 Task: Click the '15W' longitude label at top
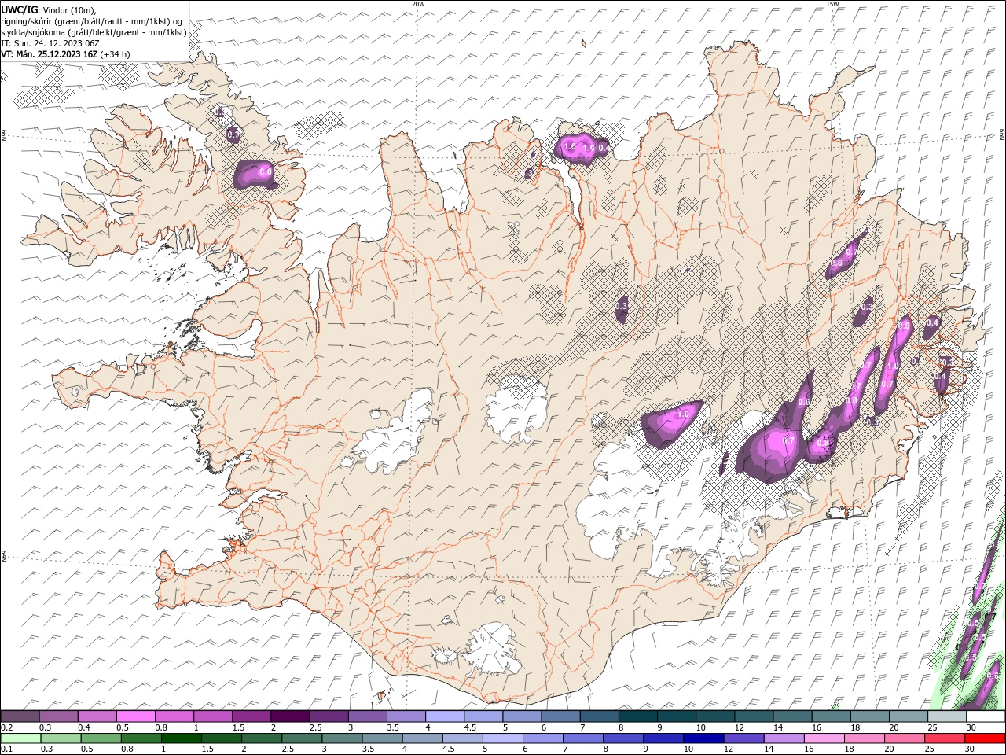pyautogui.click(x=833, y=4)
